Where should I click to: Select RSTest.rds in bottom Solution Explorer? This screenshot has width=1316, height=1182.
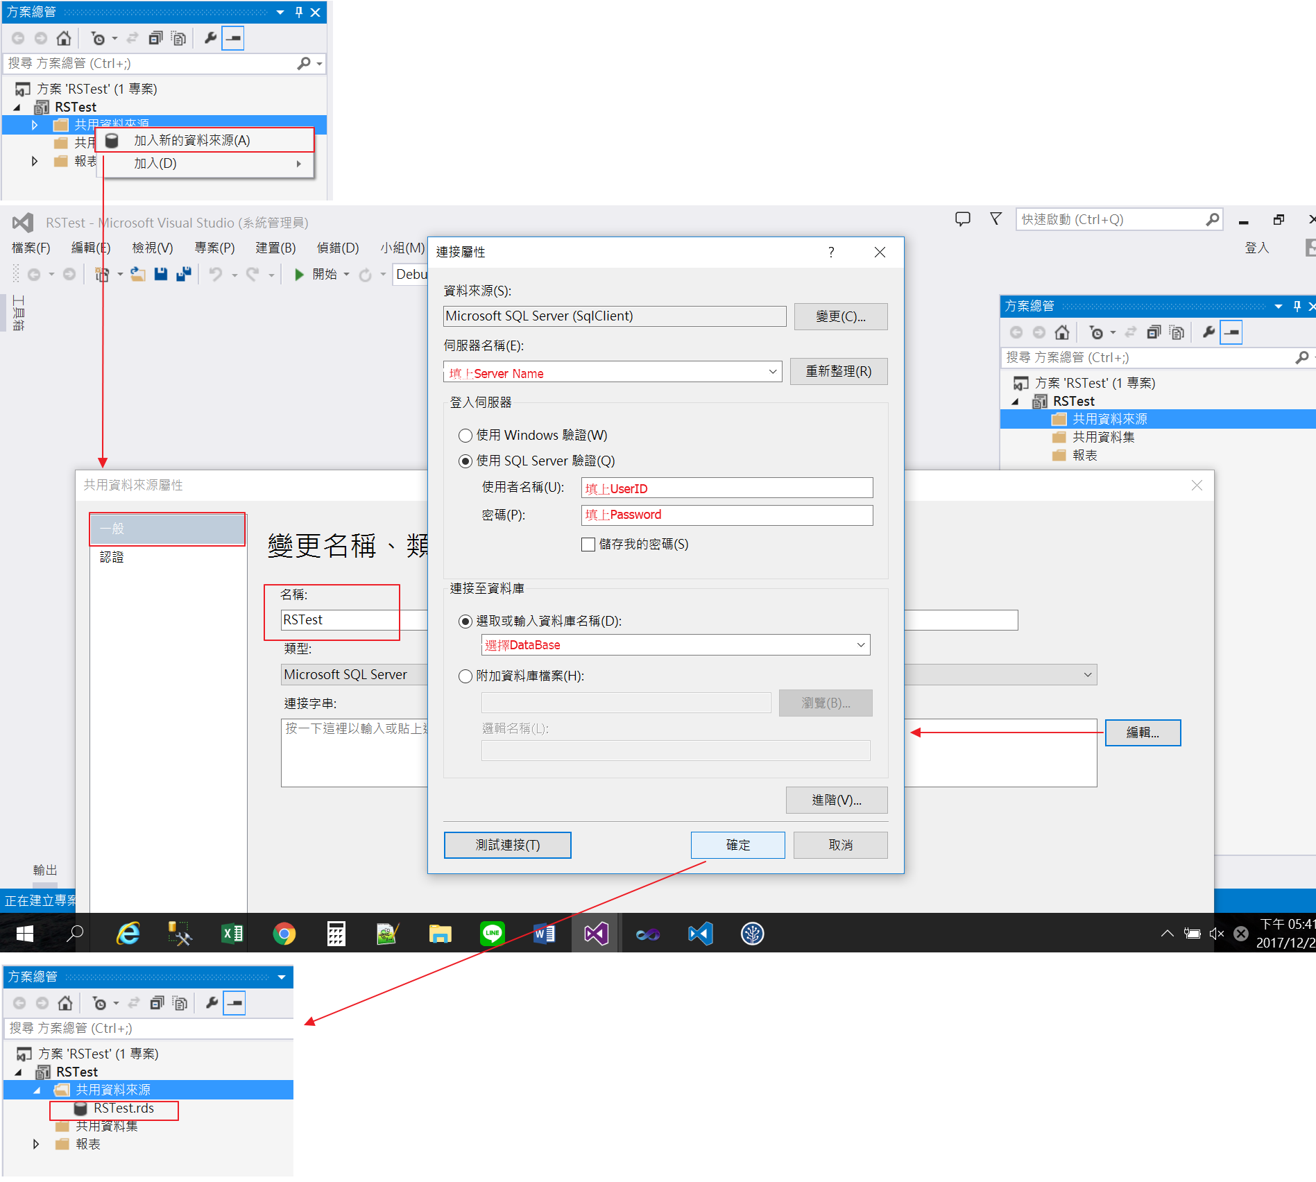tap(123, 1108)
